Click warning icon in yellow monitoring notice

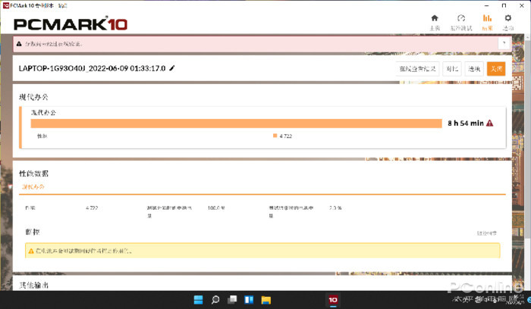click(x=30, y=251)
